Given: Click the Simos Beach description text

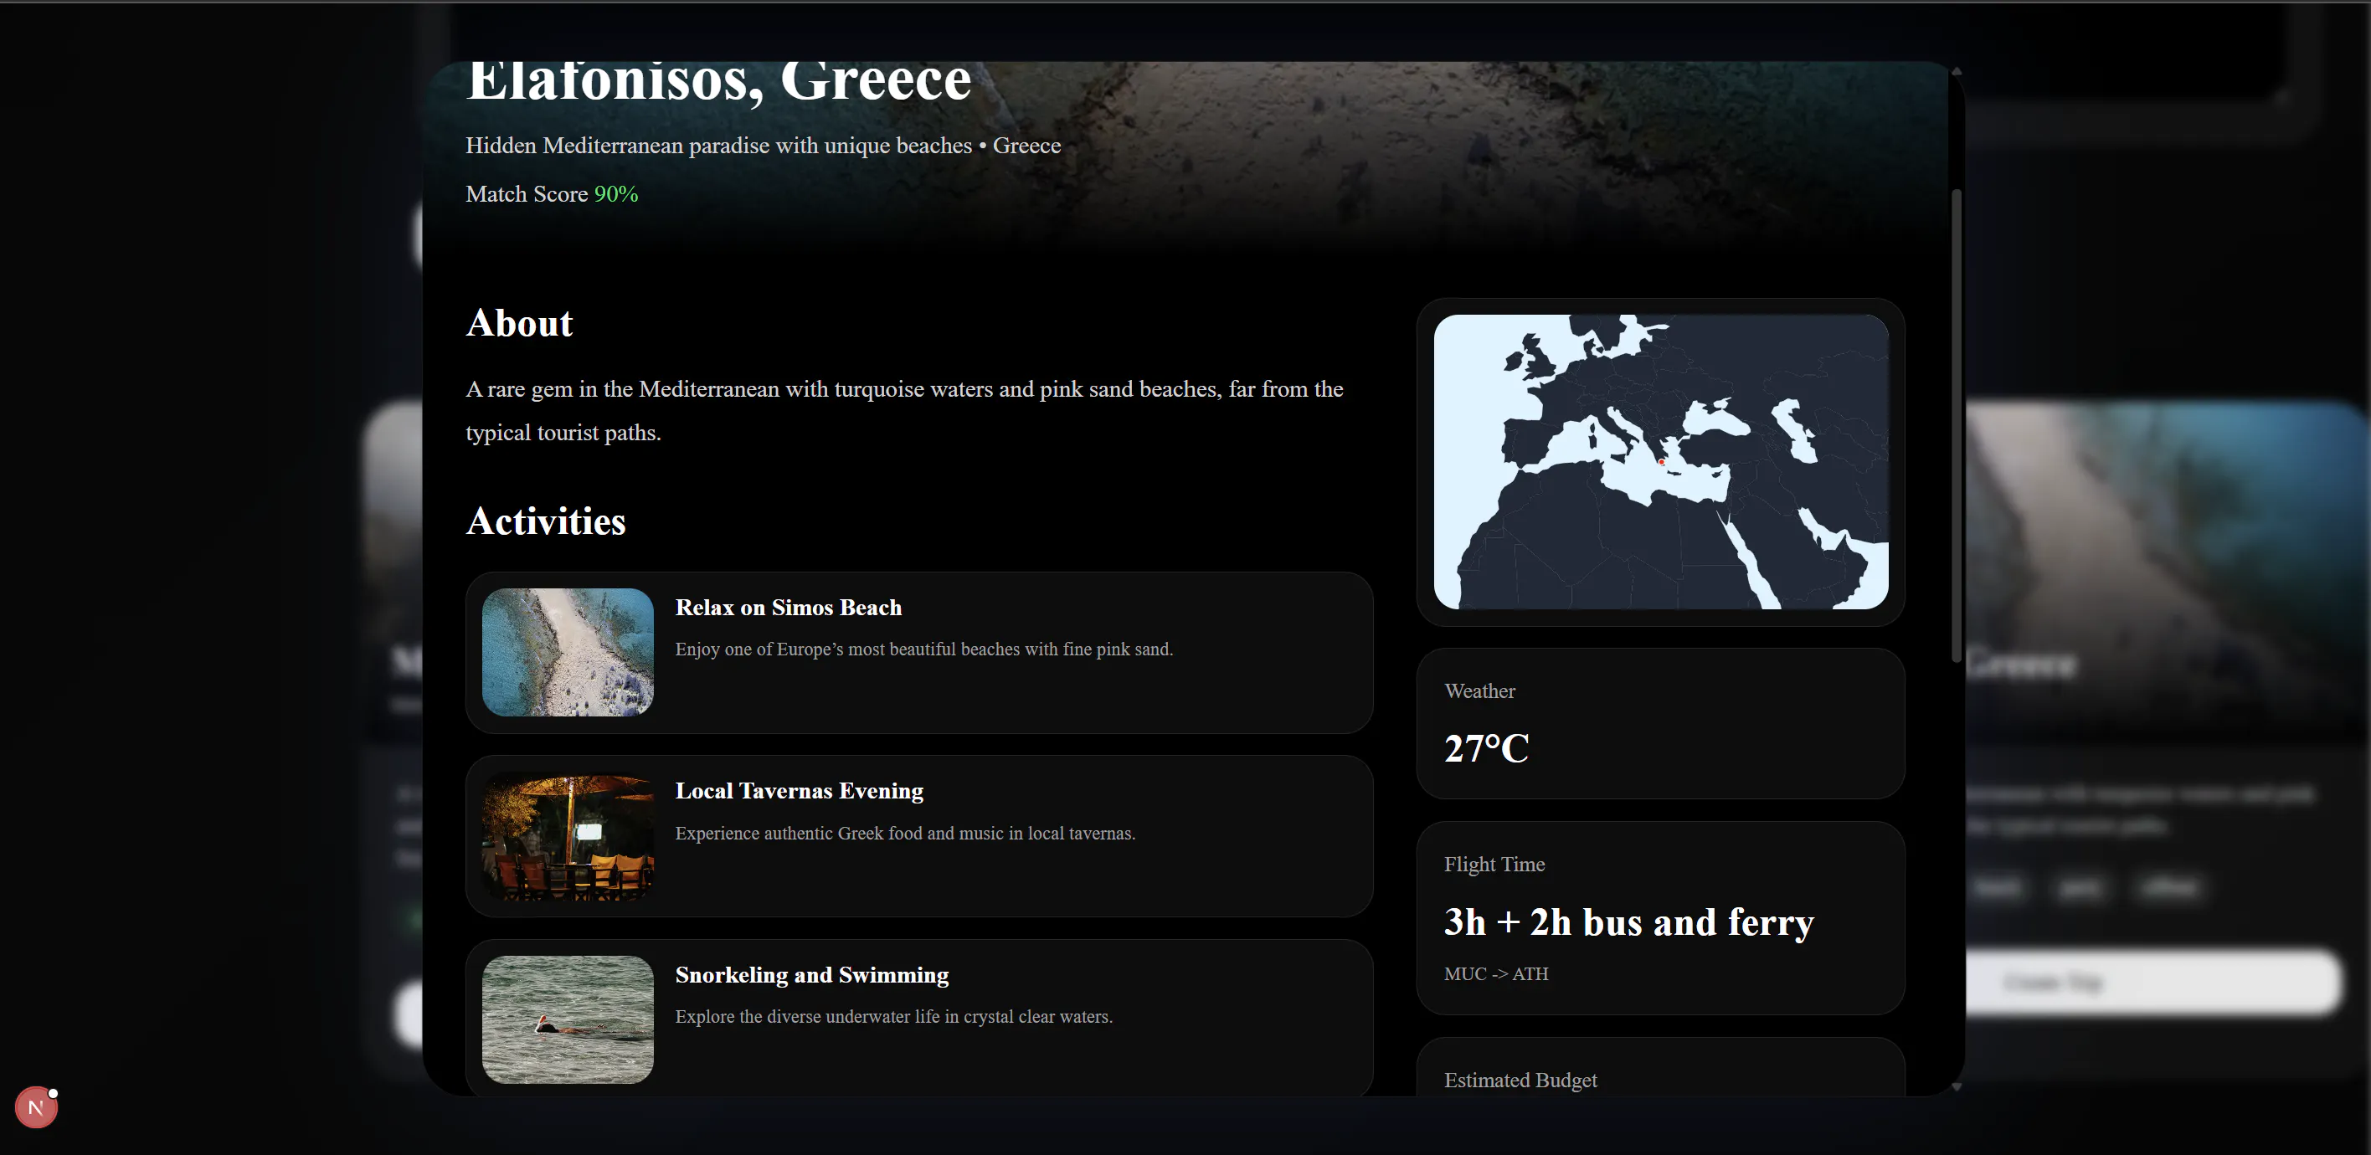Looking at the screenshot, I should tap(923, 649).
